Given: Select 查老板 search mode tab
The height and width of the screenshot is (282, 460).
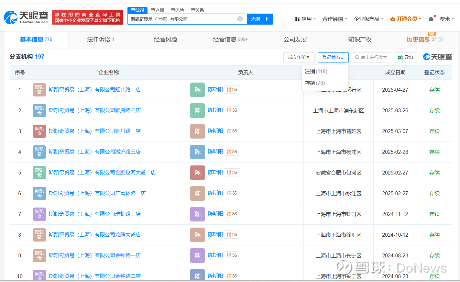Looking at the screenshot, I should 158,10.
